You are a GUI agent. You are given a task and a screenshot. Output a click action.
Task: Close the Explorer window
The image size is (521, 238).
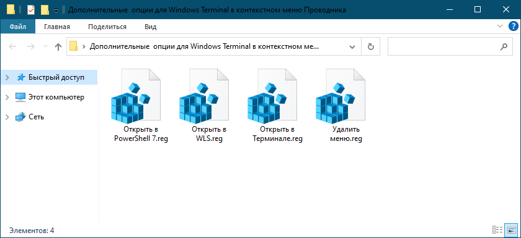pyautogui.click(x=506, y=10)
